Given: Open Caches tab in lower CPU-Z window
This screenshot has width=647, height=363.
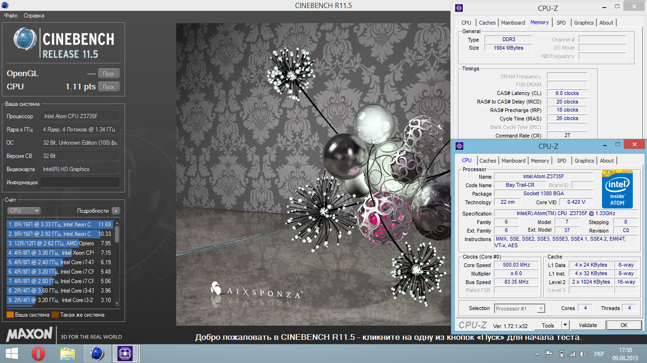Looking at the screenshot, I should click(x=487, y=161).
